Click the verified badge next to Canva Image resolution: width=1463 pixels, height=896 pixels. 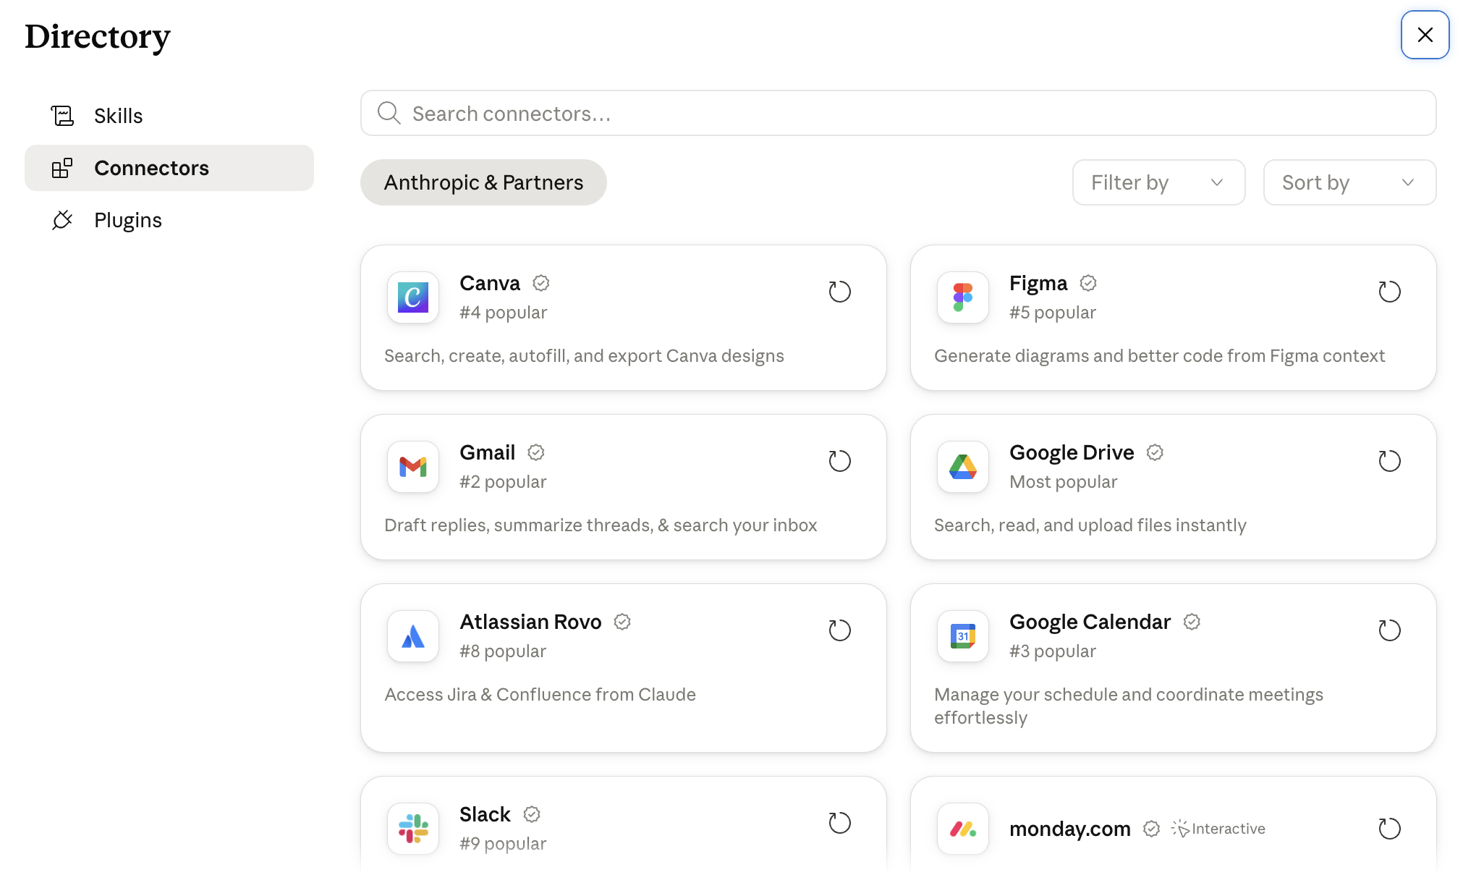(541, 283)
